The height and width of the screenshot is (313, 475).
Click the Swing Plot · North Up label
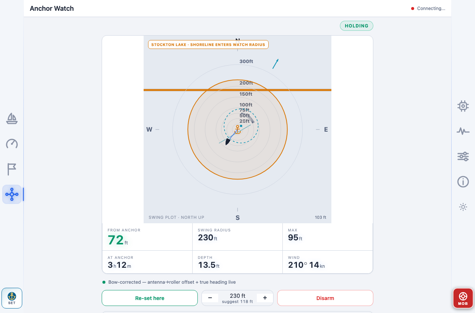coord(176,217)
